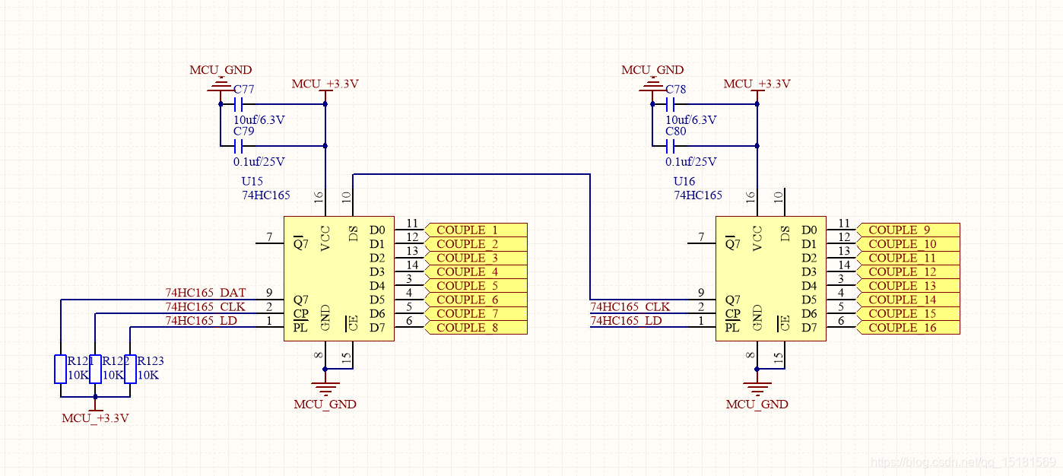Screen dimensions: 1063x476
Task: Click the MCU_GND label below U15
Action: [x=325, y=405]
